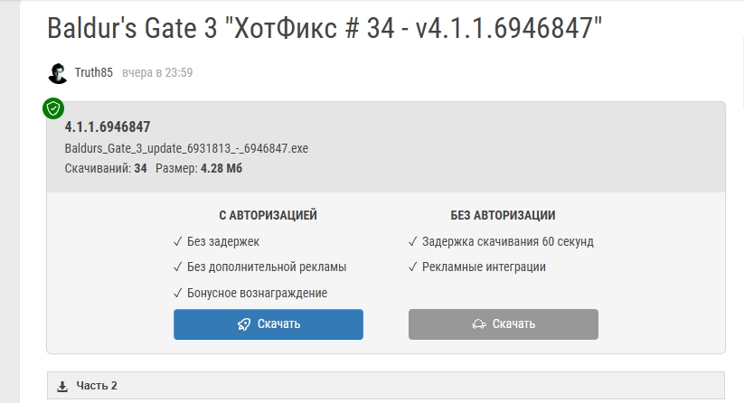Click the version number 4.1.1.6946847 heading
This screenshot has height=403, width=744.
point(108,127)
